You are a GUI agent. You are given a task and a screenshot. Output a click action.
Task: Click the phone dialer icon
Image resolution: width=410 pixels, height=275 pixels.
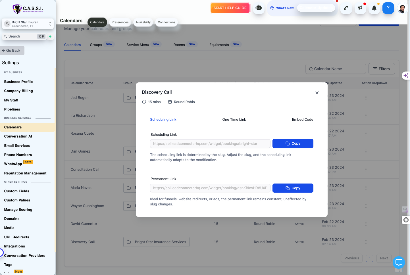346,8
